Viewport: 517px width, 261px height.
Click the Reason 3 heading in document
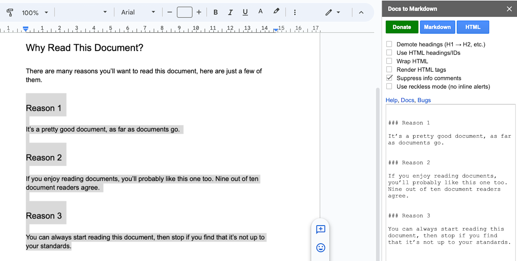click(x=44, y=216)
